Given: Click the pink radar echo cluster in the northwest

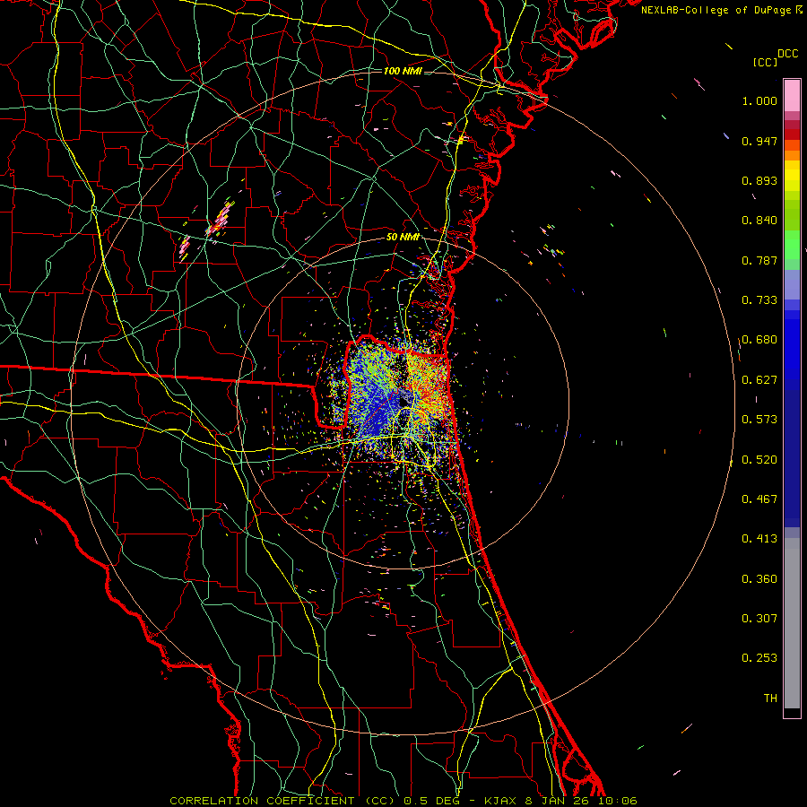Looking at the screenshot, I should [x=221, y=219].
